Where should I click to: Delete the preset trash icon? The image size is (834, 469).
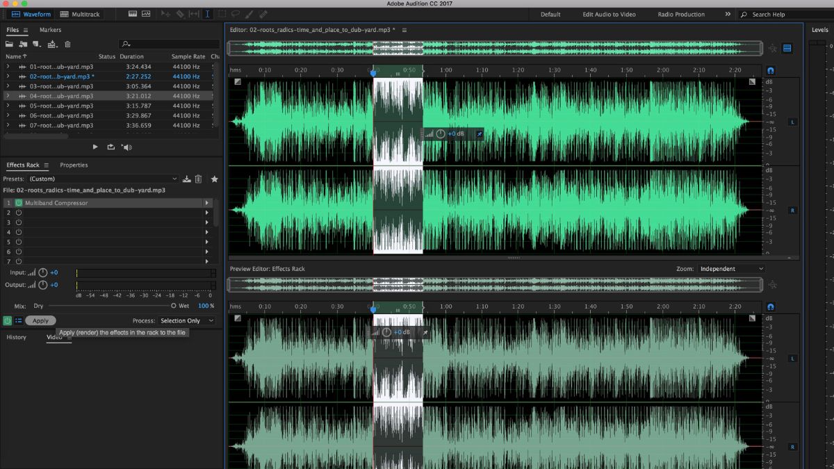[x=199, y=179]
